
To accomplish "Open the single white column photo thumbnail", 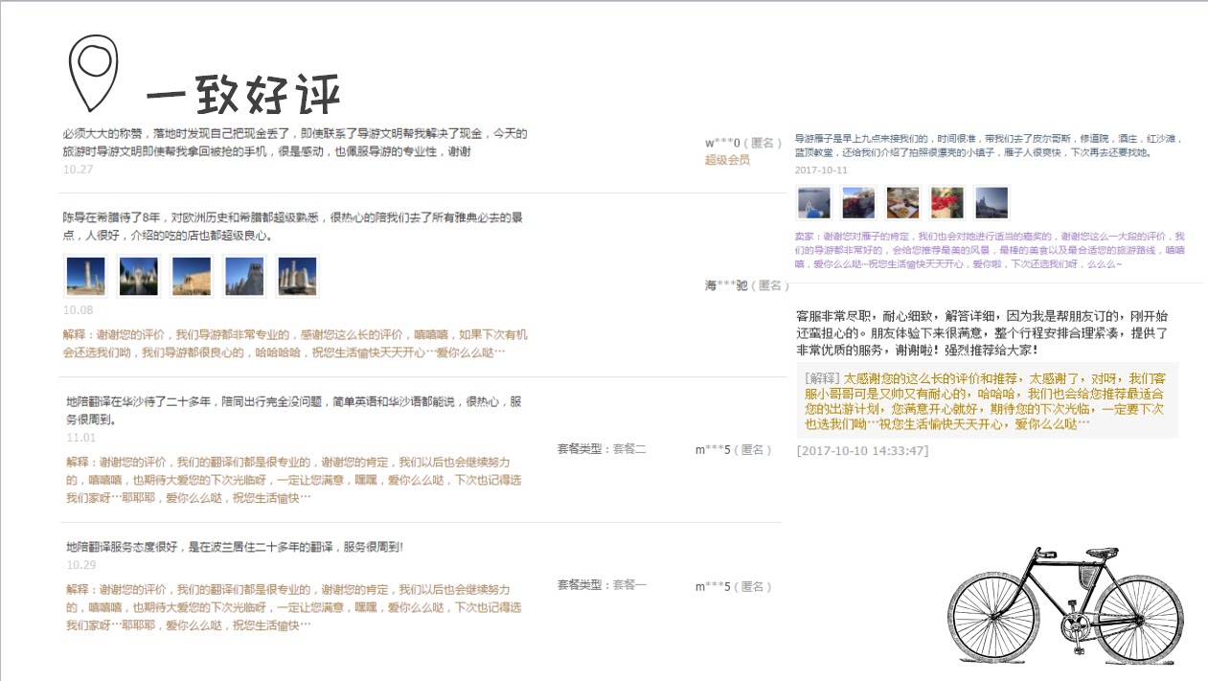I will 85,276.
